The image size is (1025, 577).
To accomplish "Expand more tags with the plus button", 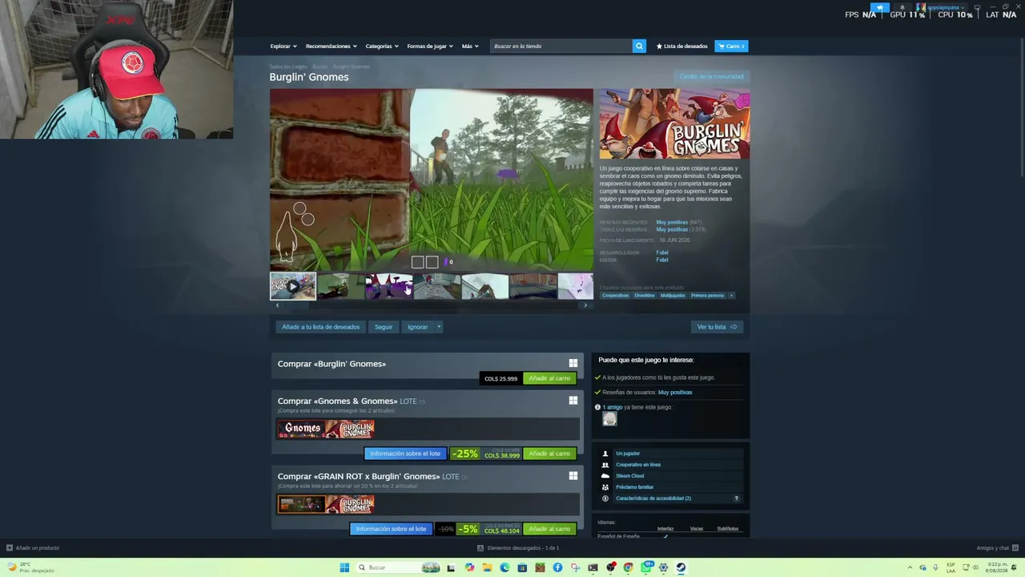I will click(x=731, y=296).
